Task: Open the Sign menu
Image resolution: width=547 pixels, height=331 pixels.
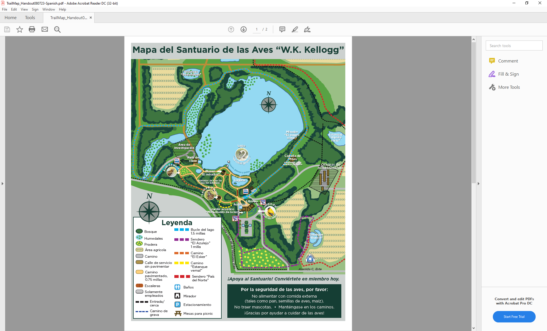Action: pos(35,9)
